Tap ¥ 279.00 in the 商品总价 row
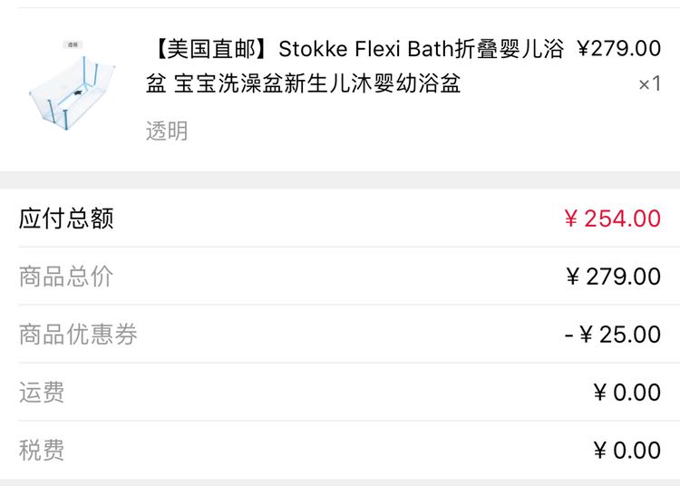The image size is (680, 486). (613, 277)
